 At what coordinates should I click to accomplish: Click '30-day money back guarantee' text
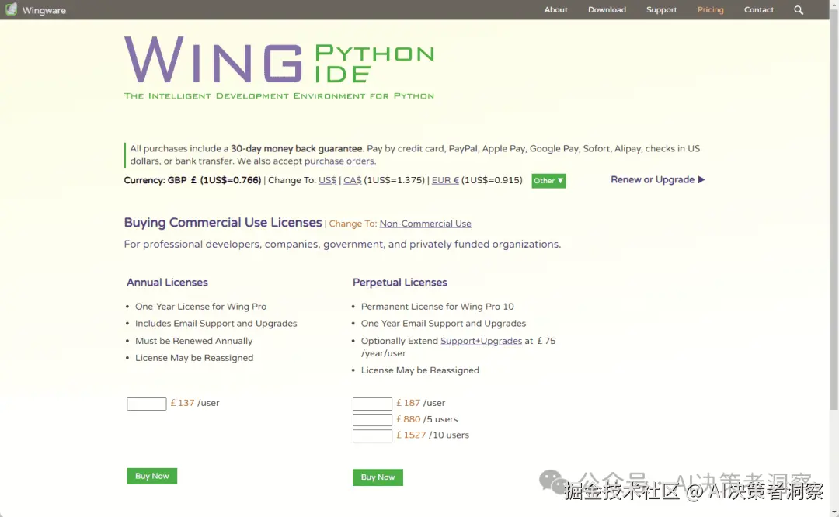(x=297, y=148)
